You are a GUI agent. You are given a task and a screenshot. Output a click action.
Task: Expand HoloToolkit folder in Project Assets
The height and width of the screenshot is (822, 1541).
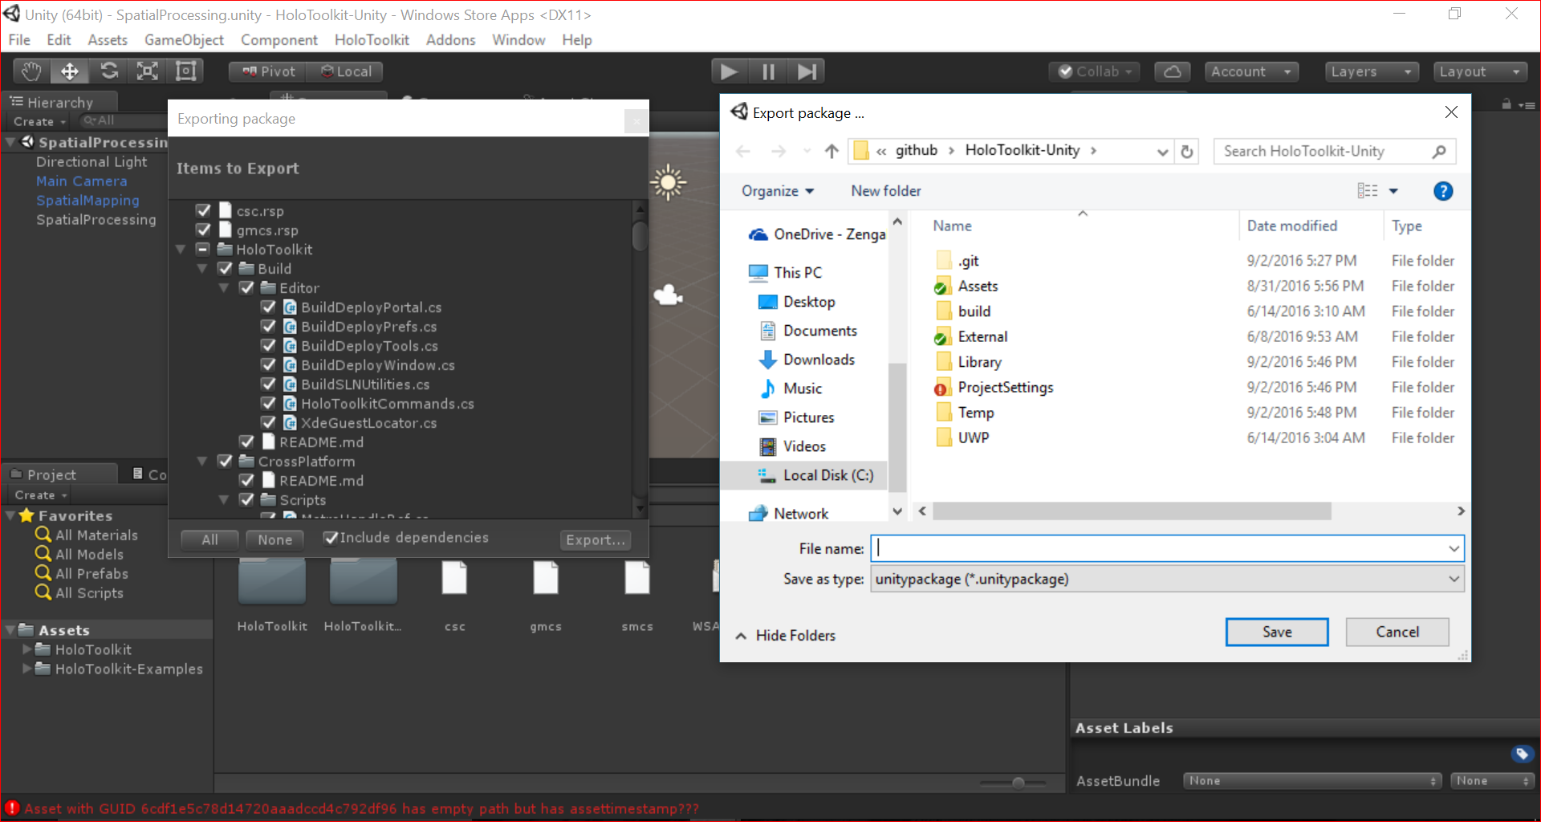pos(27,649)
